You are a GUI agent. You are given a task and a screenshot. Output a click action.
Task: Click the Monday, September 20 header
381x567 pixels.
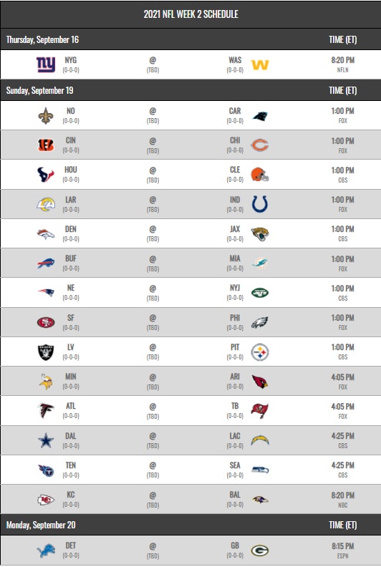point(41,525)
